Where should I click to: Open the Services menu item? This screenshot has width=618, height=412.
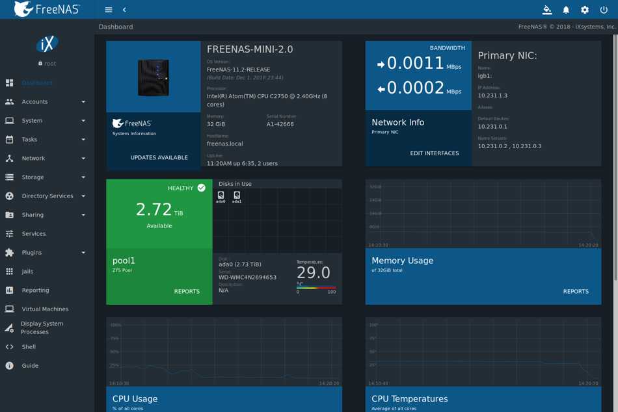pyautogui.click(x=47, y=233)
